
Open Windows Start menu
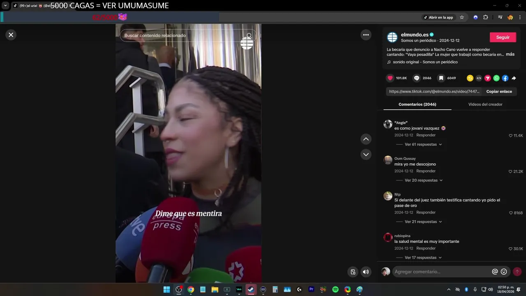click(166, 289)
